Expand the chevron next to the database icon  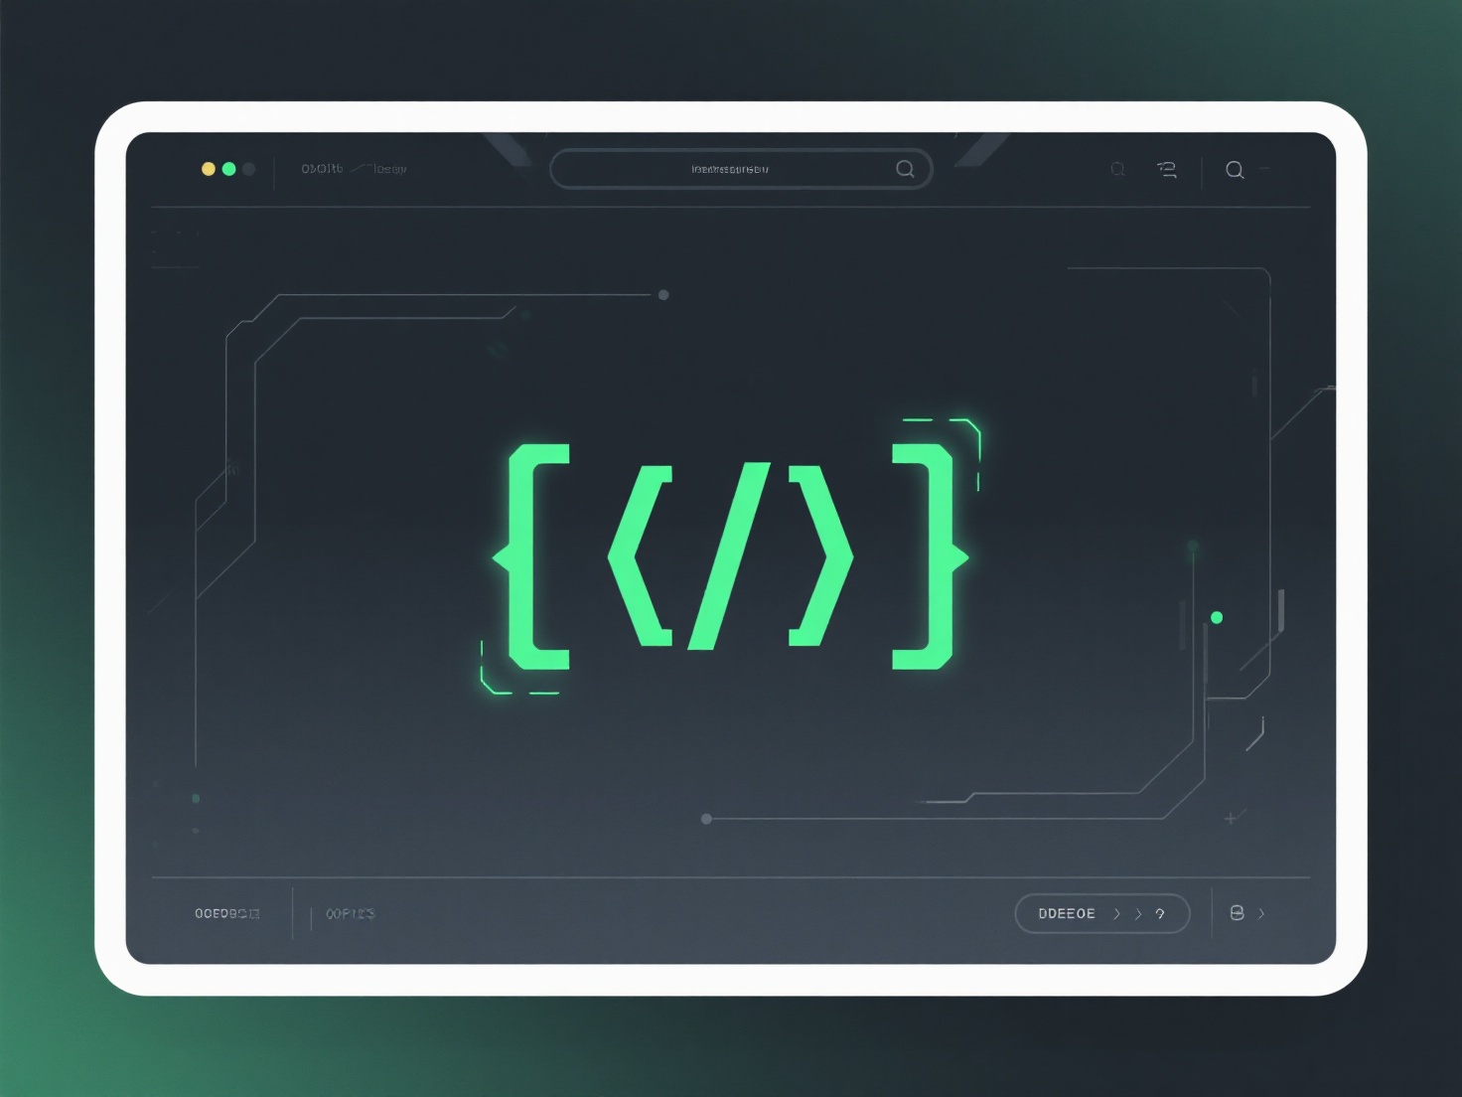tap(1261, 913)
